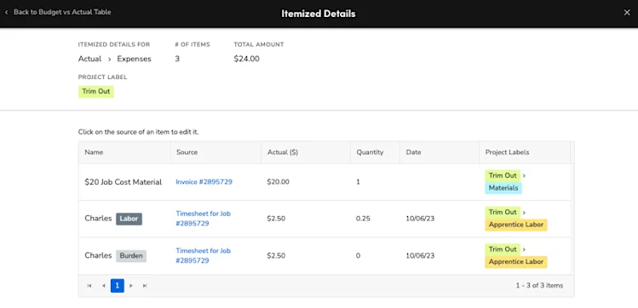Open Timesheet link in Charles Labor row
The width and height of the screenshot is (638, 308).
point(203,219)
